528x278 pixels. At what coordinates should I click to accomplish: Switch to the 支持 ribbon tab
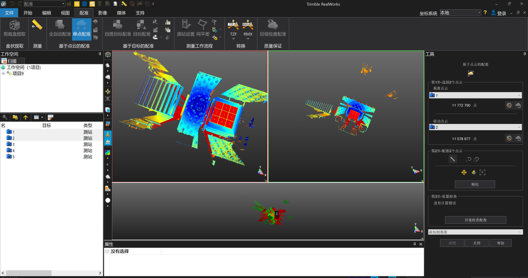click(x=140, y=13)
